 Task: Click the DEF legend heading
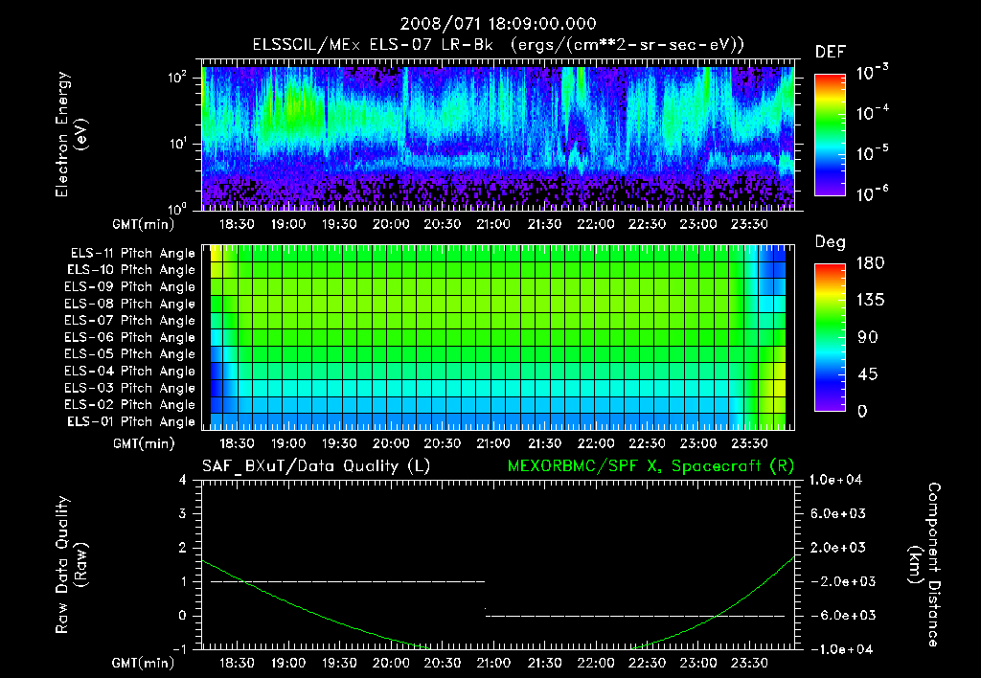point(831,53)
